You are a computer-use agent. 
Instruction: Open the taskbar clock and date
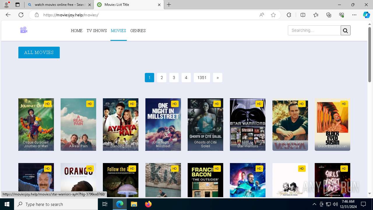(x=348, y=204)
